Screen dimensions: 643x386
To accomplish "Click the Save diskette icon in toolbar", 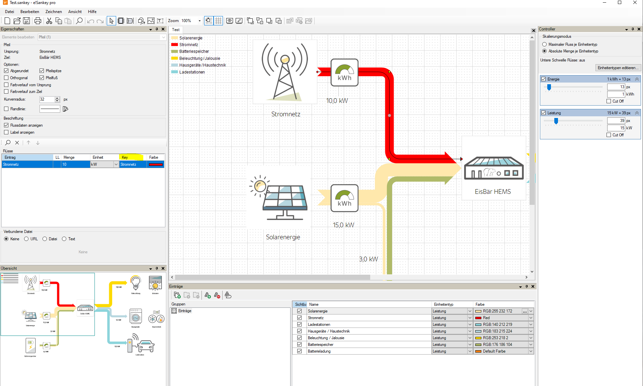I will [26, 21].
